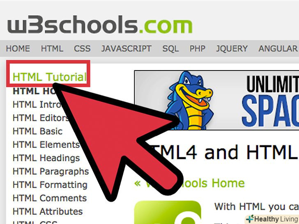Click the HostGator alligator banner ad
This screenshot has width=299, height=224.
[x=216, y=100]
